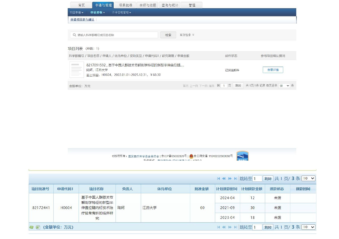Select the 管理 tab
The width and height of the screenshot is (339, 239).
pyautogui.click(x=192, y=5)
